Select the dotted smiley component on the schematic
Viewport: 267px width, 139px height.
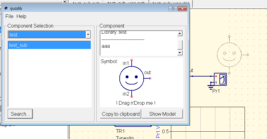(229, 54)
